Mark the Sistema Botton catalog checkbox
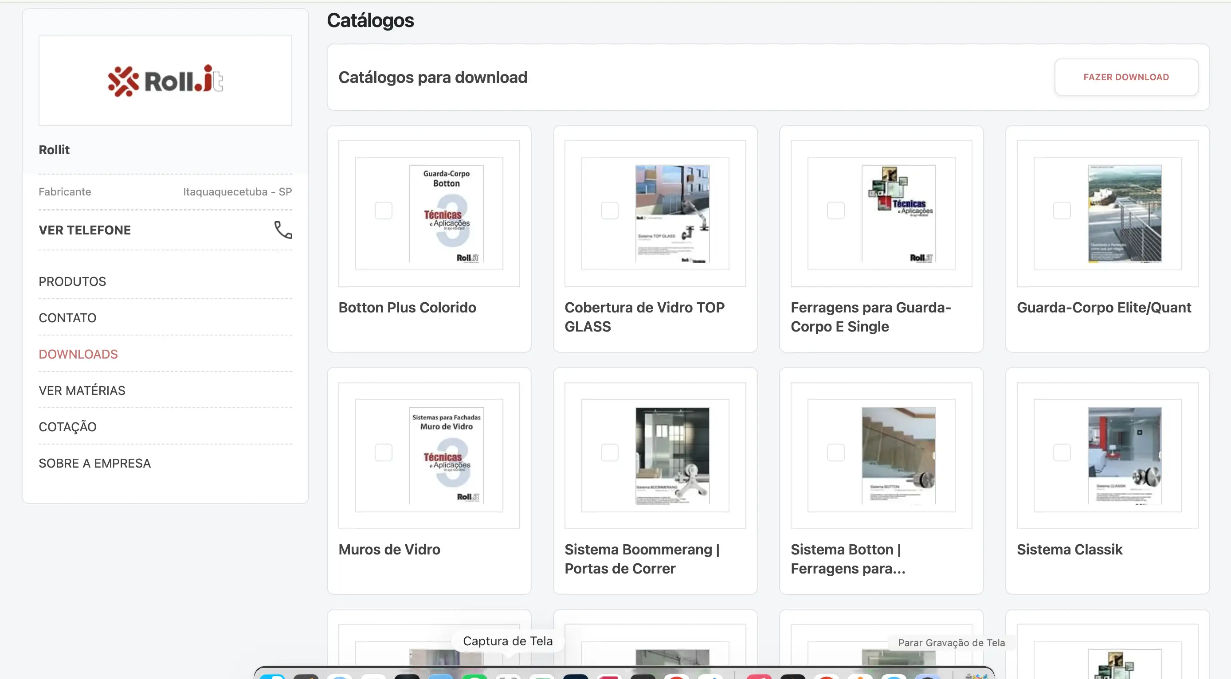 (x=835, y=452)
